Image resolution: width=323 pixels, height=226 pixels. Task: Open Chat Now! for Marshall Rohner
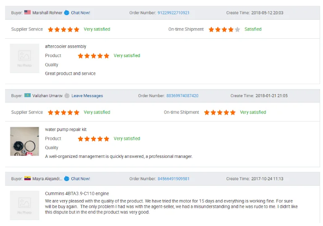click(x=80, y=13)
